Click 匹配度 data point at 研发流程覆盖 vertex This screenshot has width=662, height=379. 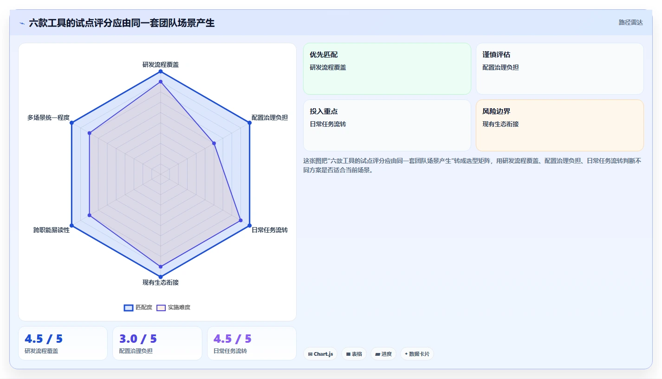tap(161, 72)
